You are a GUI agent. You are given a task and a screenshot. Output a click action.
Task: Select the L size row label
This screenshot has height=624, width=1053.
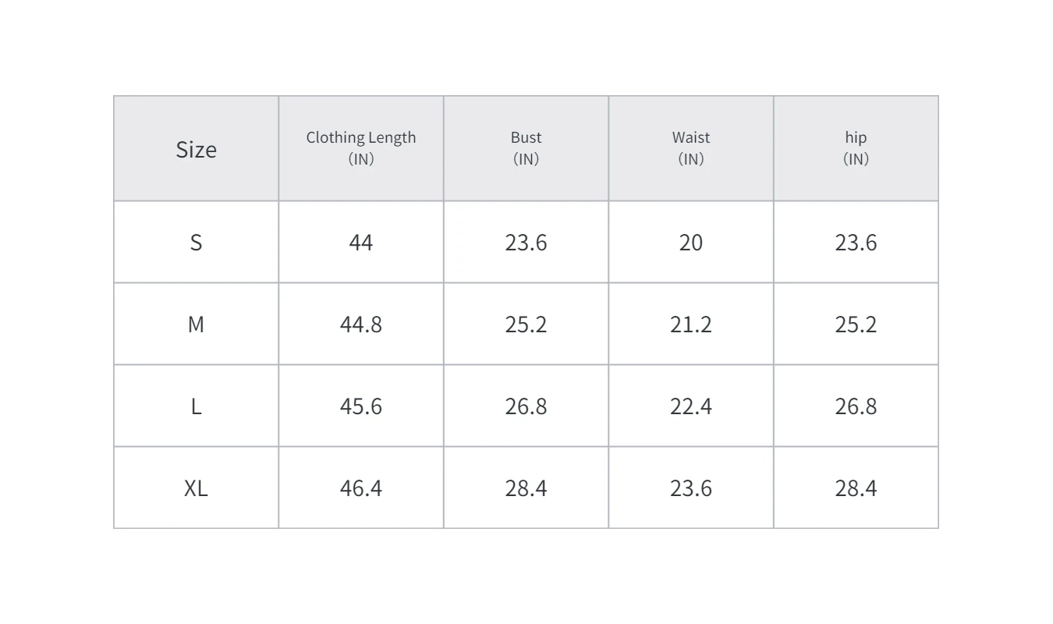point(196,406)
